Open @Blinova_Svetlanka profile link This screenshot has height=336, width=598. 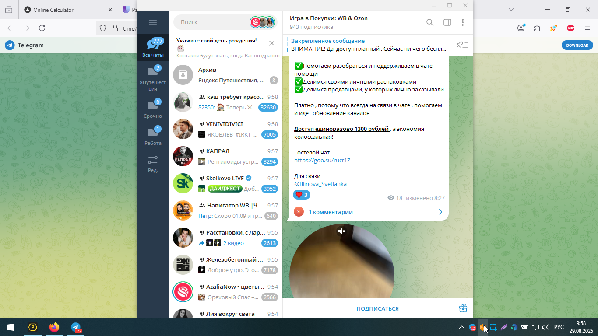[320, 184]
